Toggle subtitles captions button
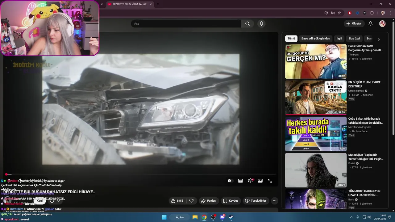Screen dimensions: 395x222 click(240, 181)
